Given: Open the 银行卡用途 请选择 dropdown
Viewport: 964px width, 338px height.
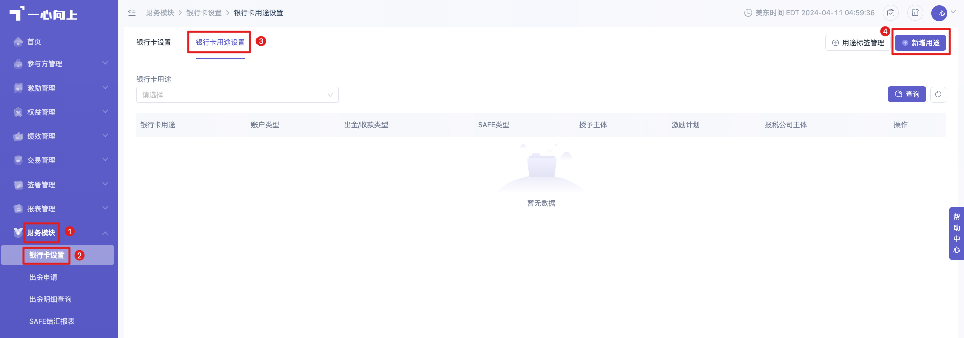Looking at the screenshot, I should coord(237,95).
